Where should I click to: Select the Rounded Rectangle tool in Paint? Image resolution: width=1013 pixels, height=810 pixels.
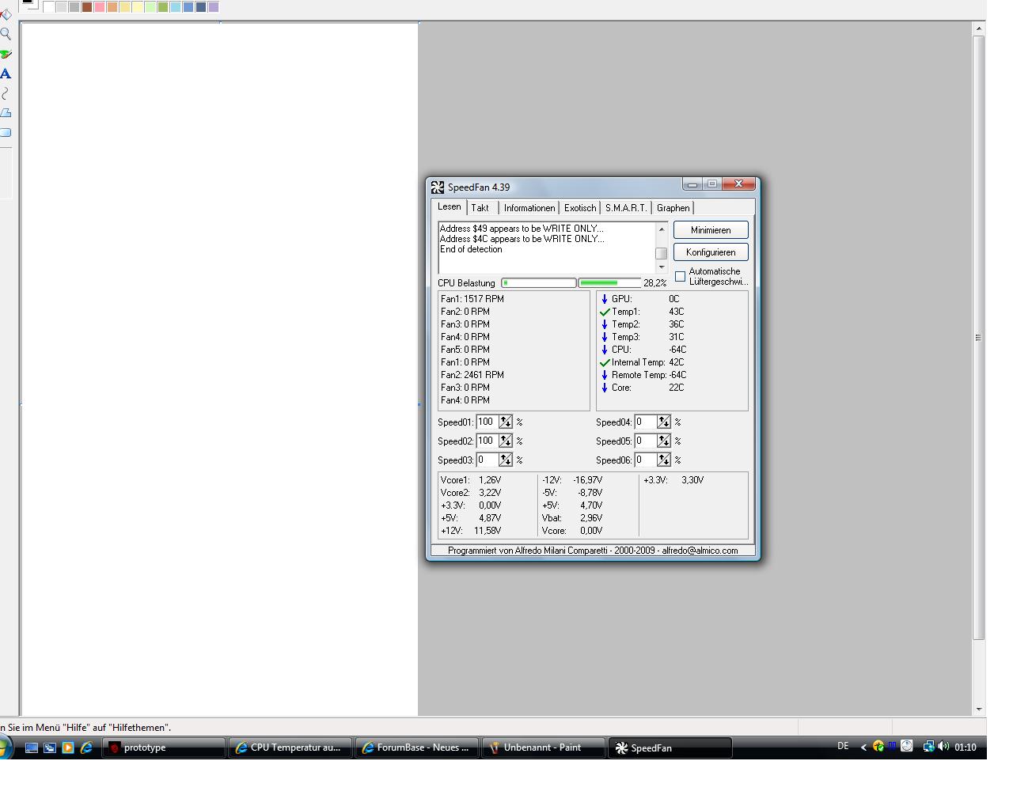coord(5,133)
